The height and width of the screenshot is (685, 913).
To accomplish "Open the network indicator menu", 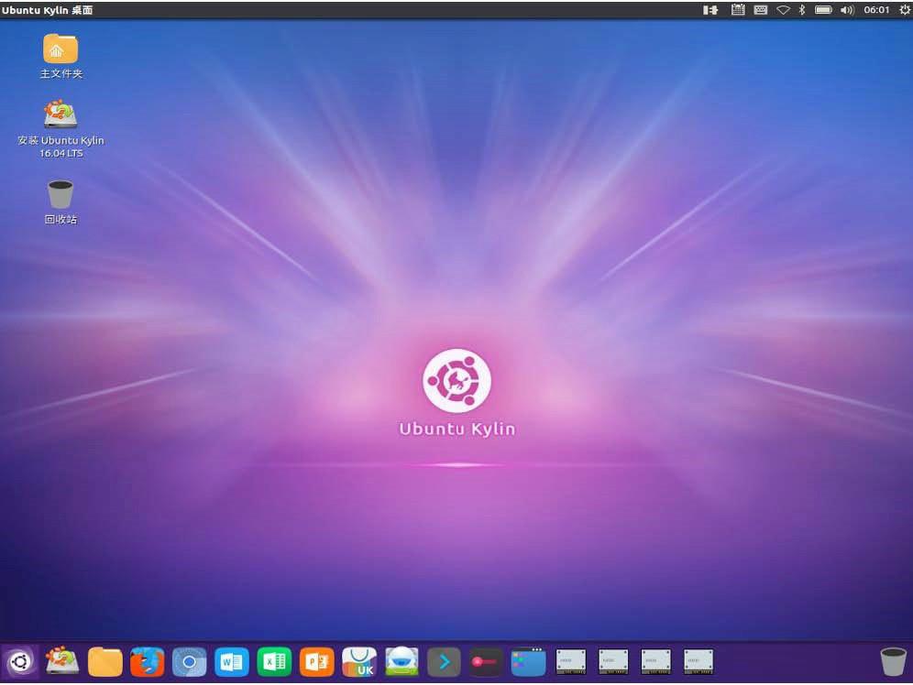I will 784,10.
